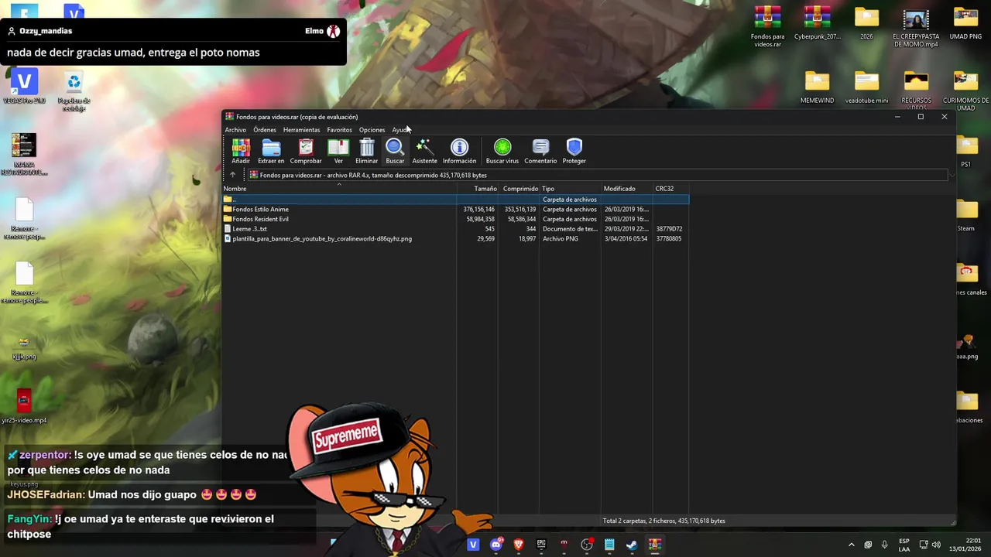991x557 pixels.
Task: Click the Eliminar trash can icon
Action: click(367, 151)
